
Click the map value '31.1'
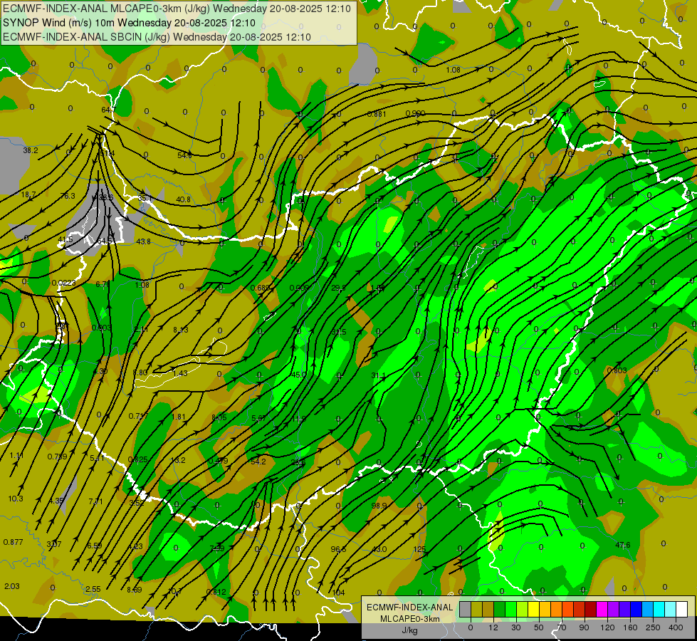pyautogui.click(x=378, y=375)
